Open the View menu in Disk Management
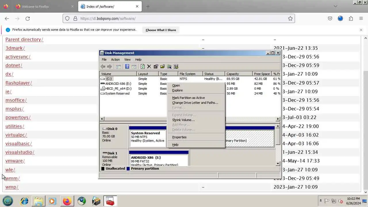368x207 pixels. [127, 60]
